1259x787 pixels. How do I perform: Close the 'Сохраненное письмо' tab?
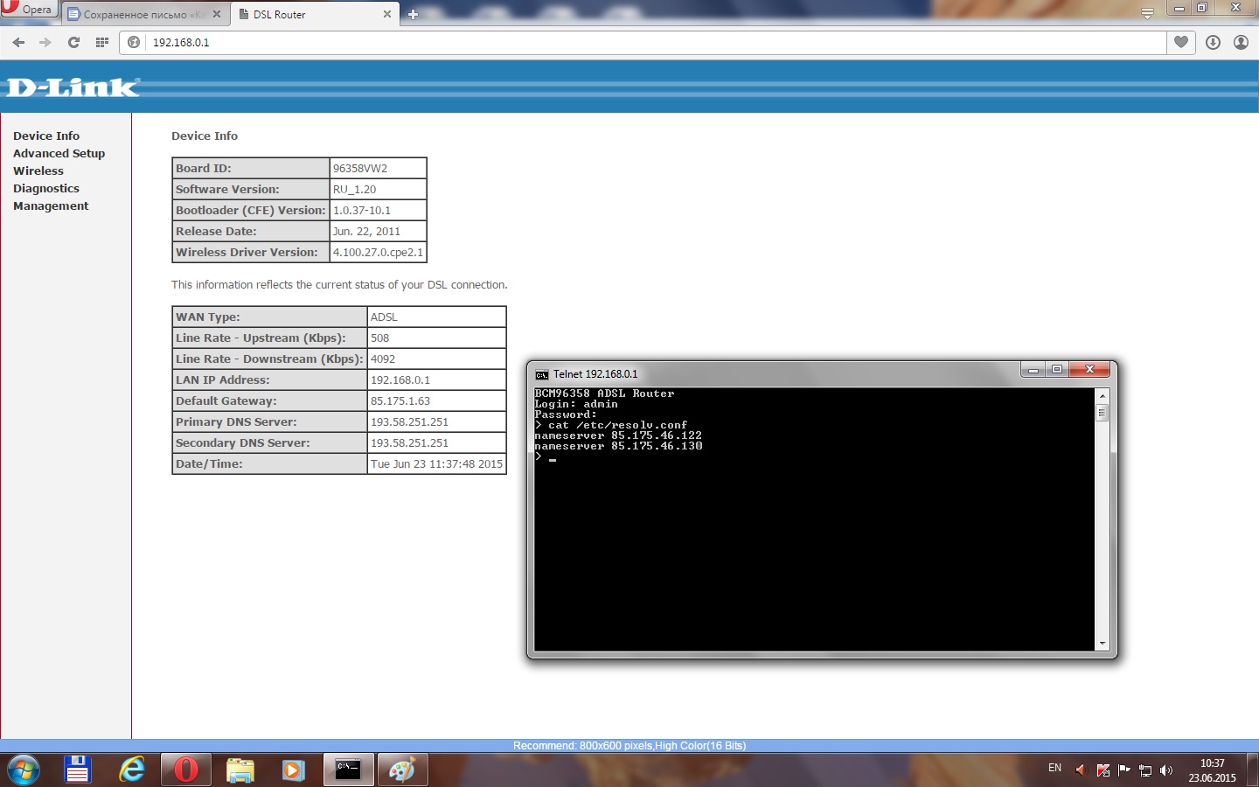click(x=217, y=14)
